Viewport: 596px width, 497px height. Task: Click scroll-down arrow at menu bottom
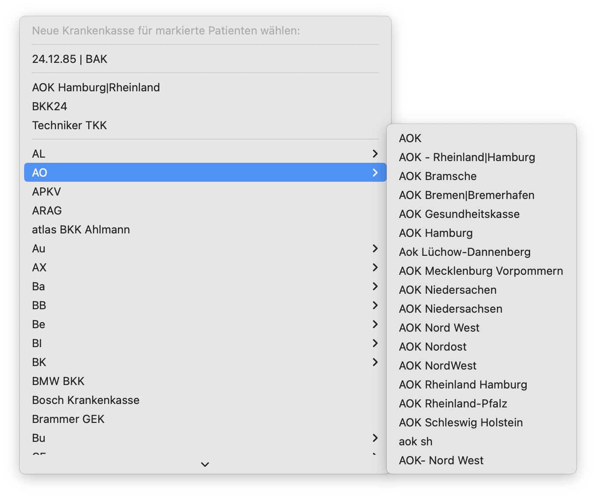(x=205, y=464)
